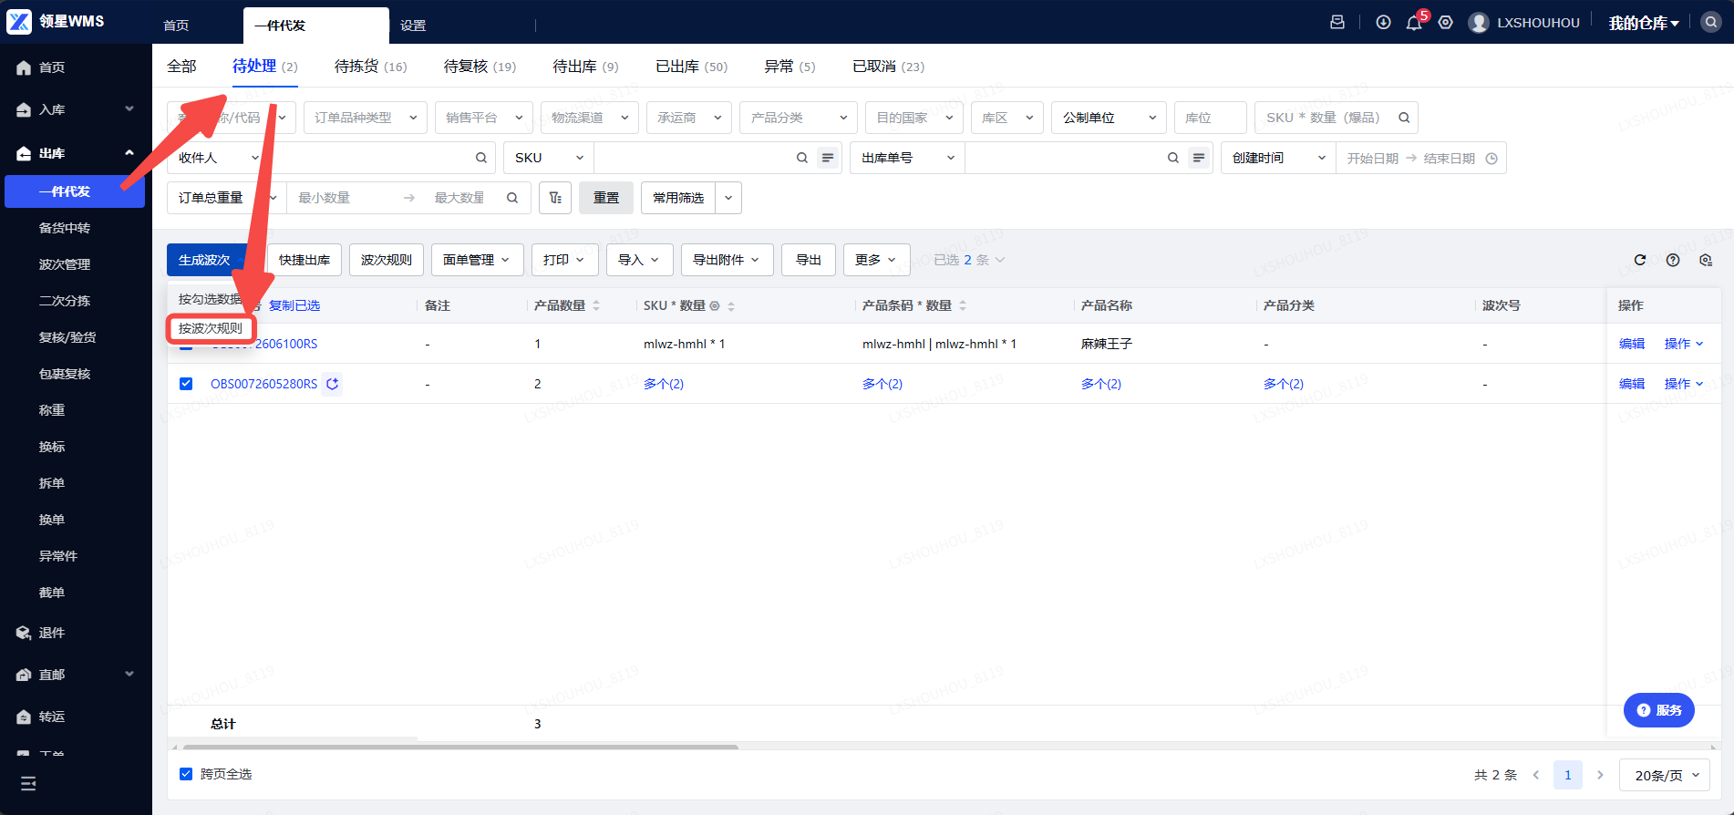This screenshot has width=1734, height=815.
Task: Open the 订单品种类型 dropdown
Action: point(365,118)
